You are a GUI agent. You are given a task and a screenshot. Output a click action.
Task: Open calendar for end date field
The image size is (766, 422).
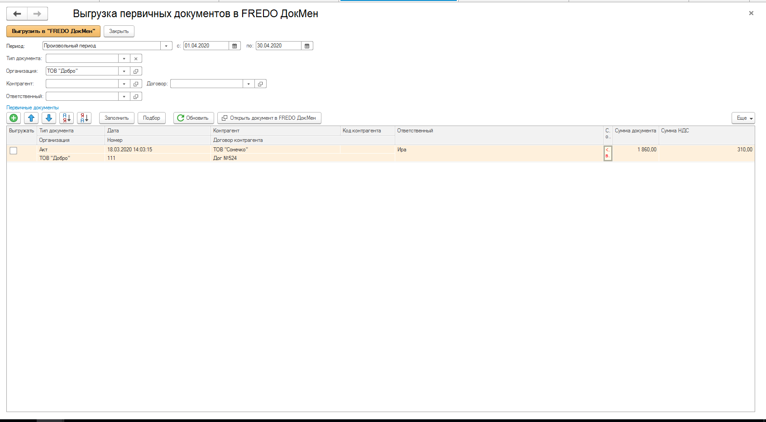tap(306, 45)
